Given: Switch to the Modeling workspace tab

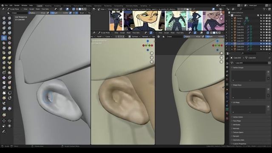Looking at the screenshot, I should click(48, 6).
